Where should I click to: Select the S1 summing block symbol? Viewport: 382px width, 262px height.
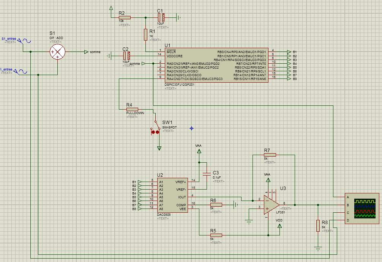(x=57, y=52)
